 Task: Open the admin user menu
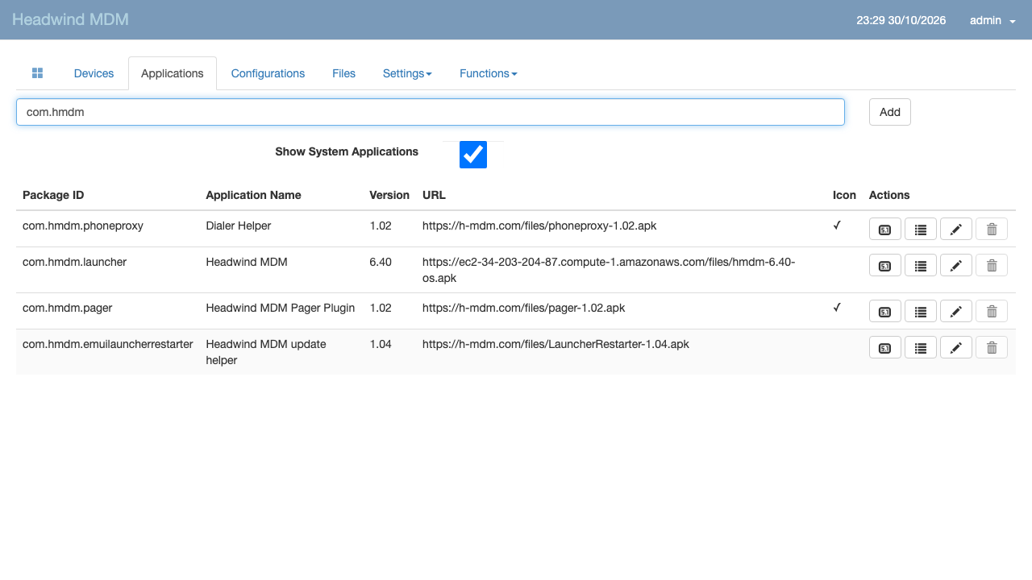pos(992,20)
